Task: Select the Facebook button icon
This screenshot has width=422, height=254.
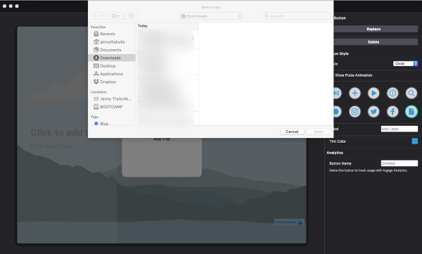Action: 392,111
